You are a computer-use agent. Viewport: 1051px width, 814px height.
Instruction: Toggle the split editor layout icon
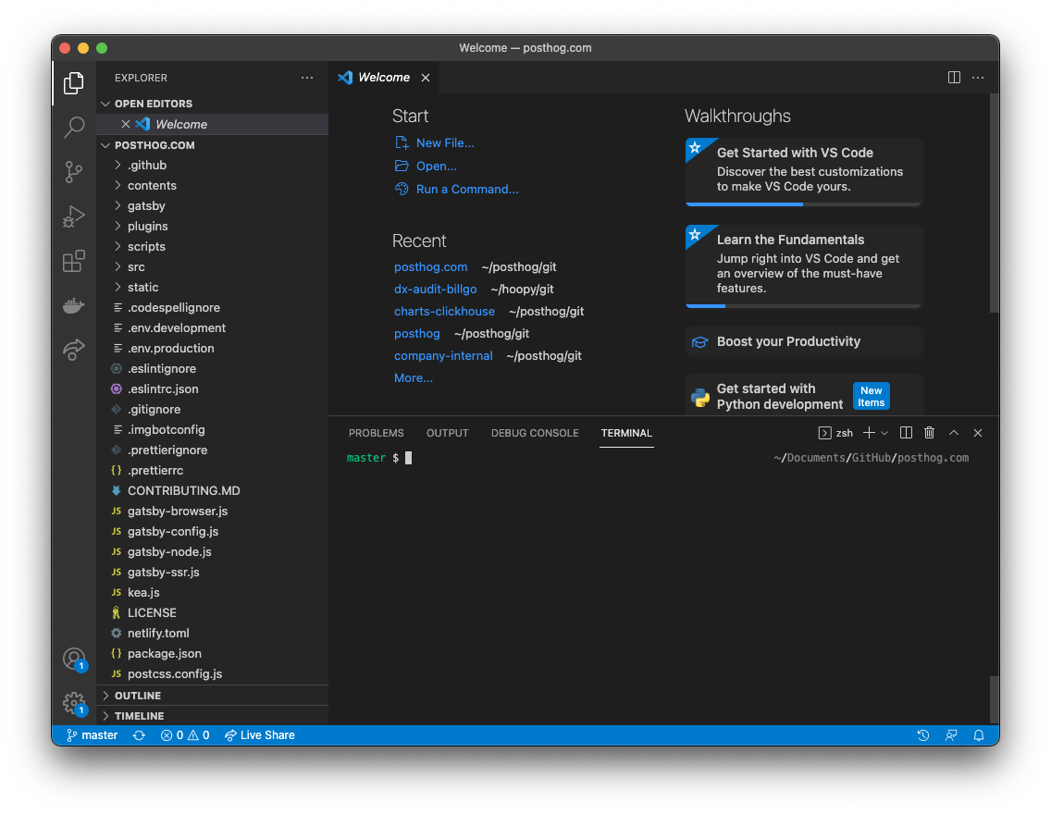tap(953, 78)
